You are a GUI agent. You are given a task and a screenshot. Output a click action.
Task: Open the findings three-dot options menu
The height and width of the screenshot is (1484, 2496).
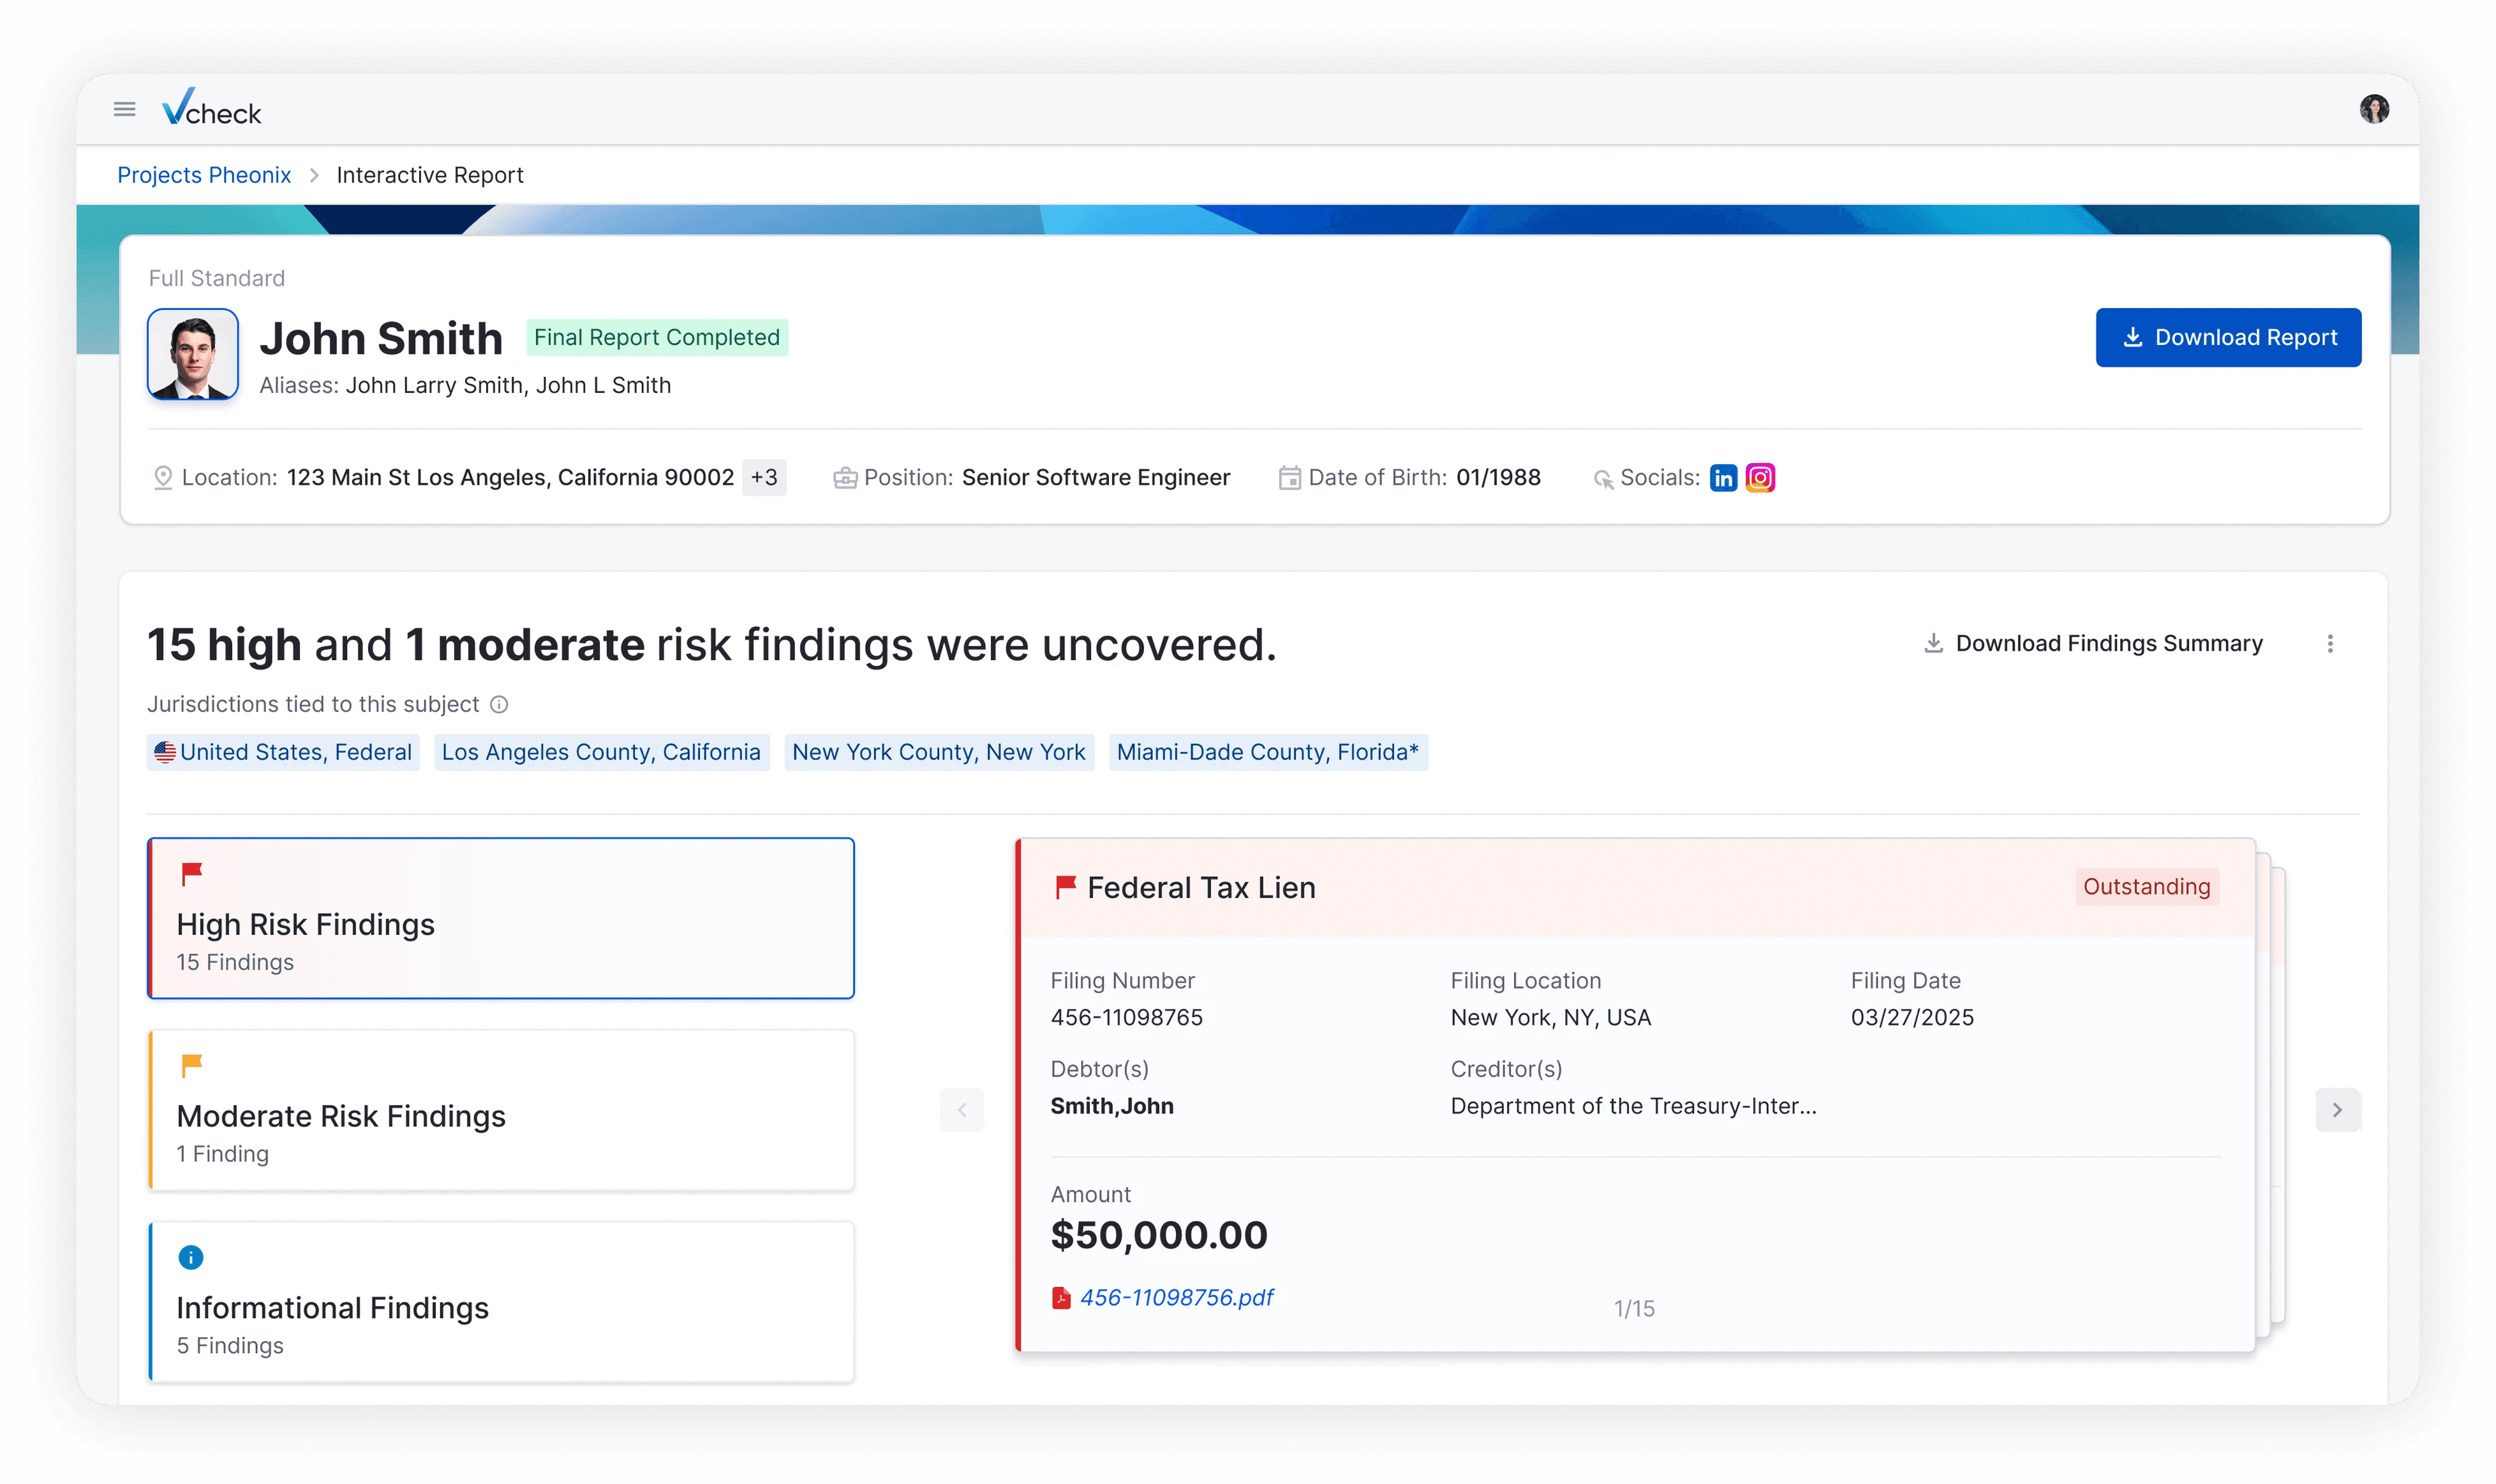click(2329, 644)
